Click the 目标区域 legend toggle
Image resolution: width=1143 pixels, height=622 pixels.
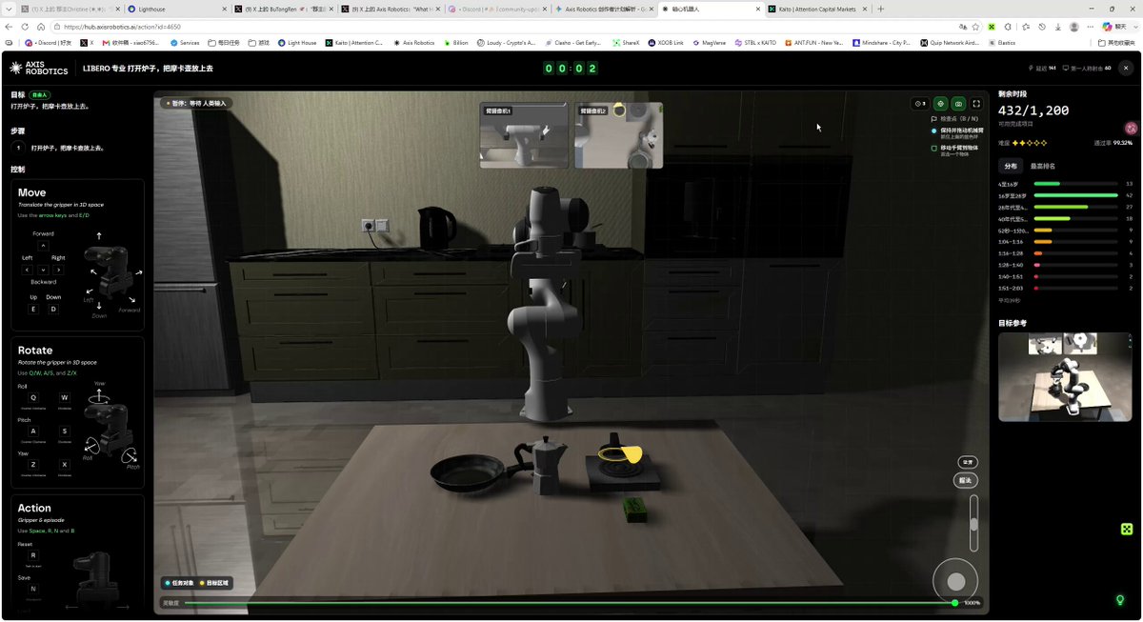[215, 583]
